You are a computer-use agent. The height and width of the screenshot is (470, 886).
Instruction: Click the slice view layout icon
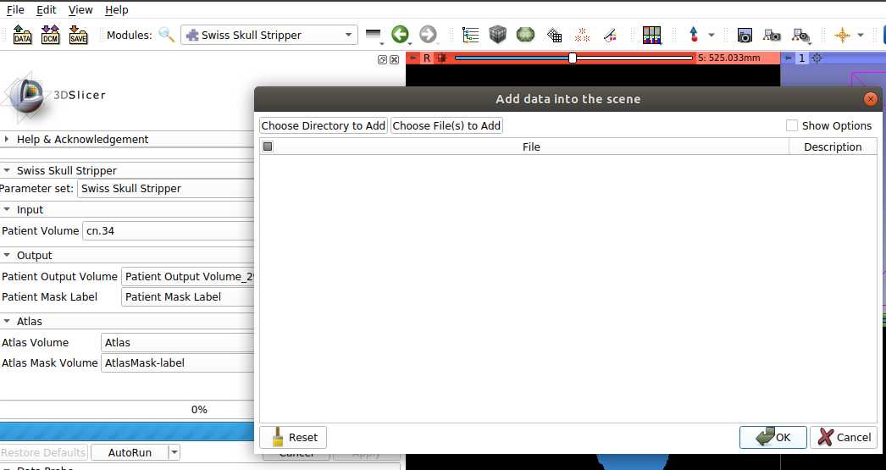(x=651, y=35)
